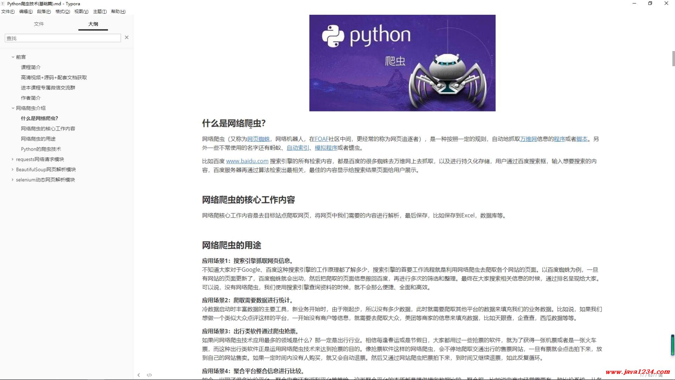Screen dimensions: 675x380
Task: Hide the sidebar using left arrow icon
Action: coord(139,375)
